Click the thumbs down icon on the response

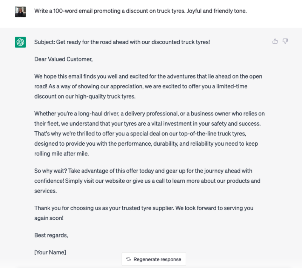[x=285, y=41]
